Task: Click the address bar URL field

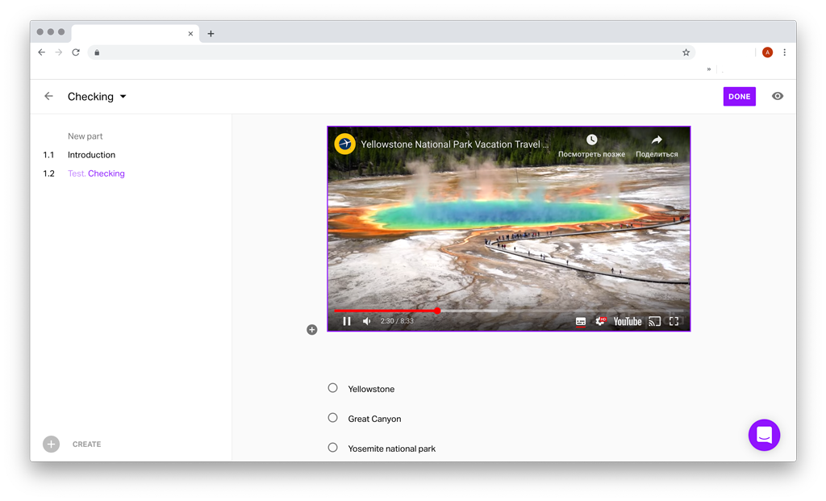Action: pyautogui.click(x=390, y=52)
